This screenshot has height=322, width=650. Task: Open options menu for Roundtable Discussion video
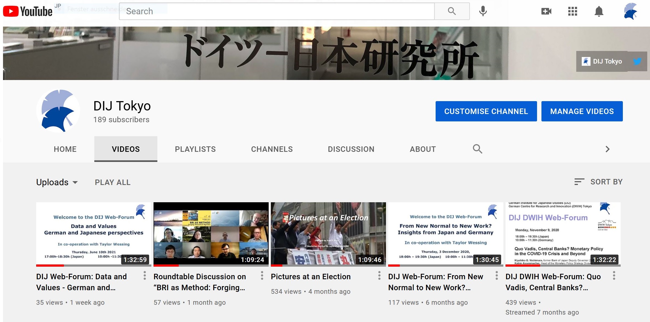pos(262,275)
